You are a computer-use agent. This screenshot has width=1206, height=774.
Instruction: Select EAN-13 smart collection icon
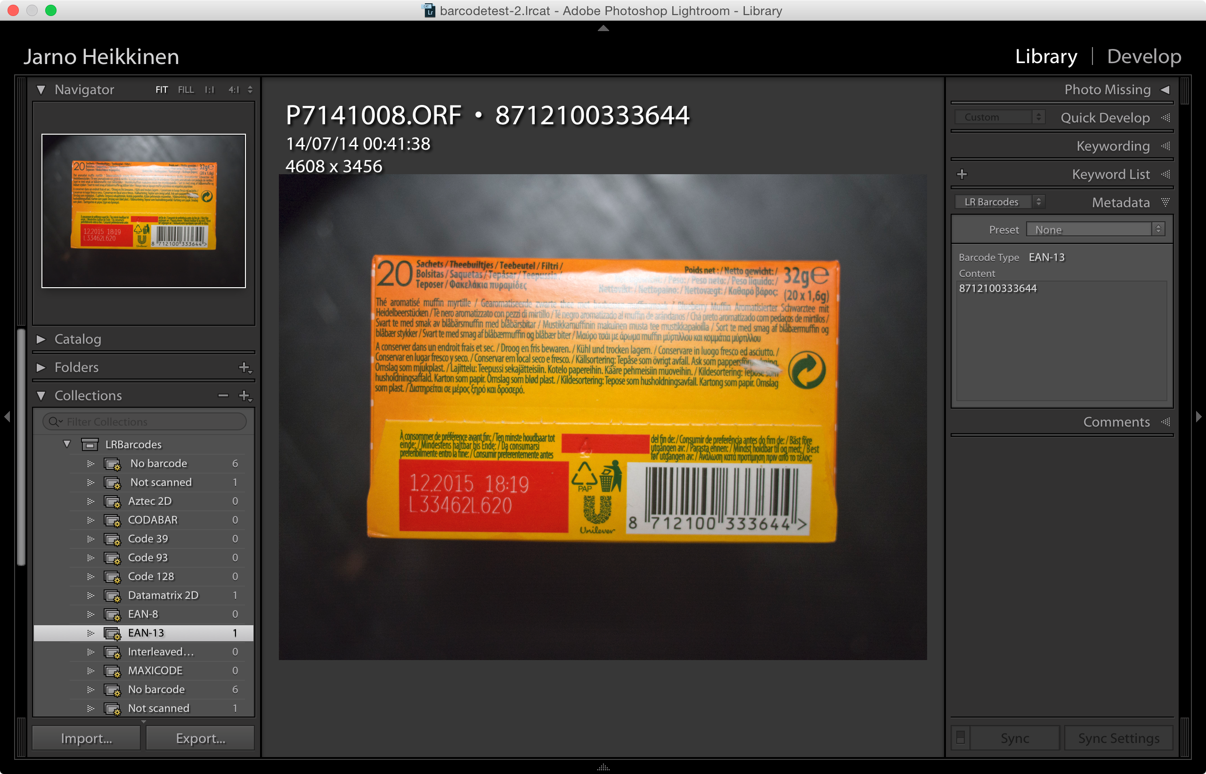[x=112, y=633]
